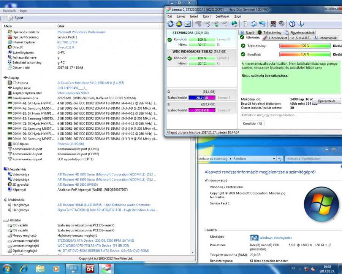Viewport: 342px width, 274px height.
Task: Click the Teljesítmény 100 % gradient bar
Action: [x=305, y=46]
